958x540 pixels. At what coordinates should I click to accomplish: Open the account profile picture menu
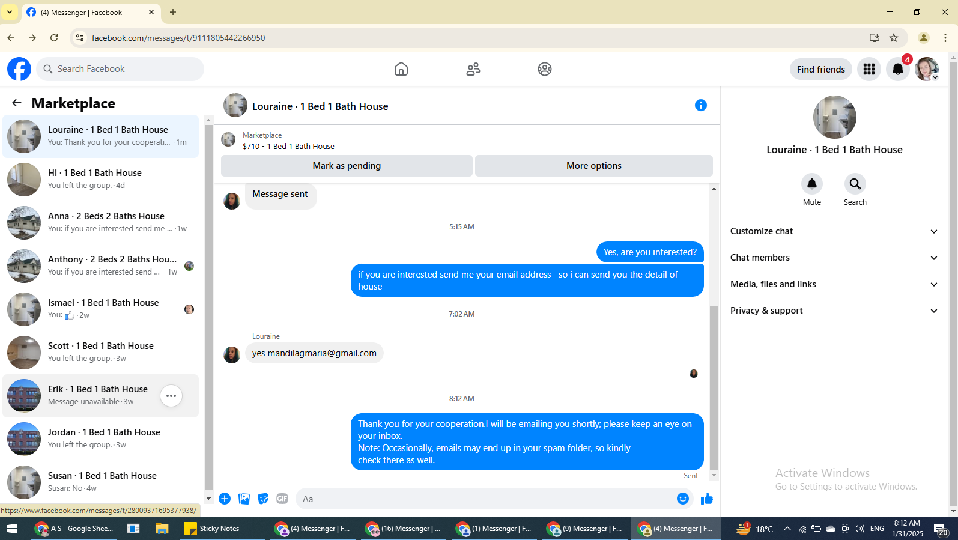(927, 69)
